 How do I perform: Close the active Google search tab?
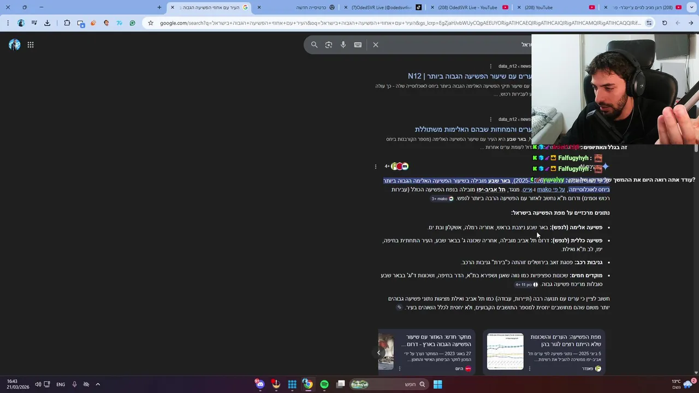pyautogui.click(x=173, y=7)
